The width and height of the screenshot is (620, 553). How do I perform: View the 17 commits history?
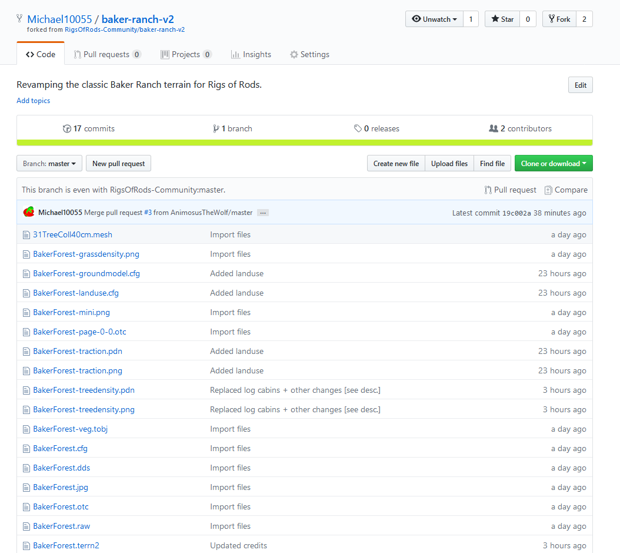click(89, 128)
